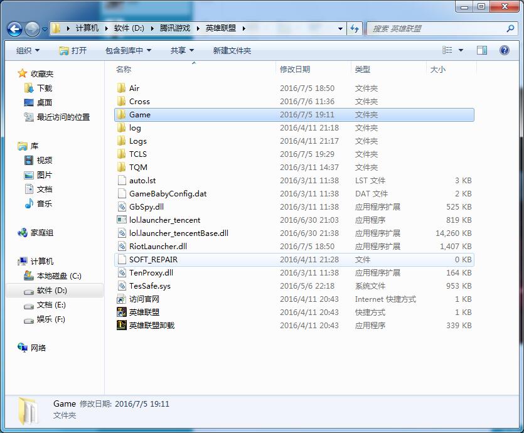
Task: Change view with the view mode icon
Action: tap(447, 50)
